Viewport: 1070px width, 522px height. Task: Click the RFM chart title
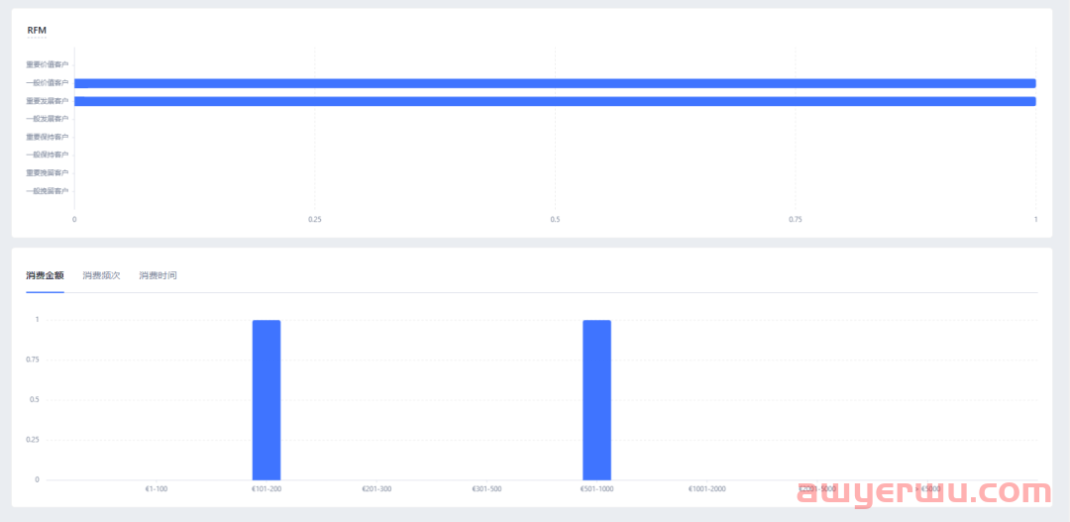pyautogui.click(x=37, y=30)
